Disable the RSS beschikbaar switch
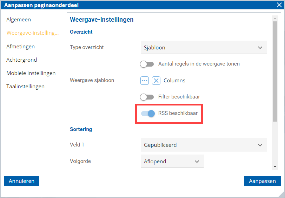The height and width of the screenshot is (198, 285). click(x=148, y=114)
